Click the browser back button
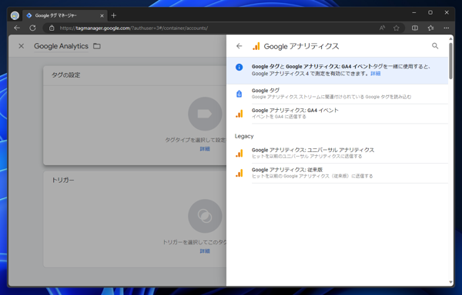This screenshot has width=462, height=295. tap(17, 28)
